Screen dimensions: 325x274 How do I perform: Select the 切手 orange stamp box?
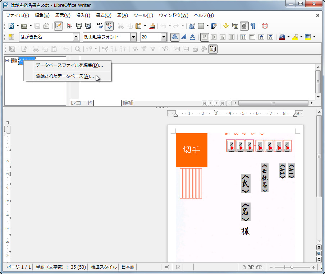point(192,150)
